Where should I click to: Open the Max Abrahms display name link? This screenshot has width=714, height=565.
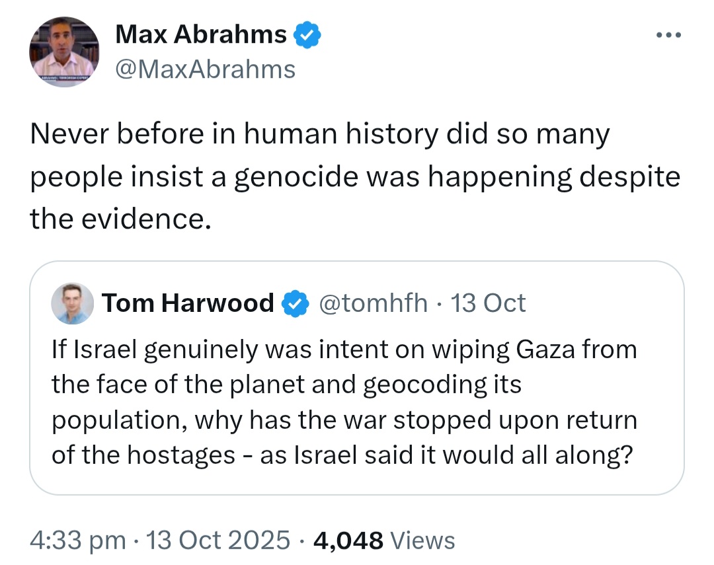coord(201,34)
